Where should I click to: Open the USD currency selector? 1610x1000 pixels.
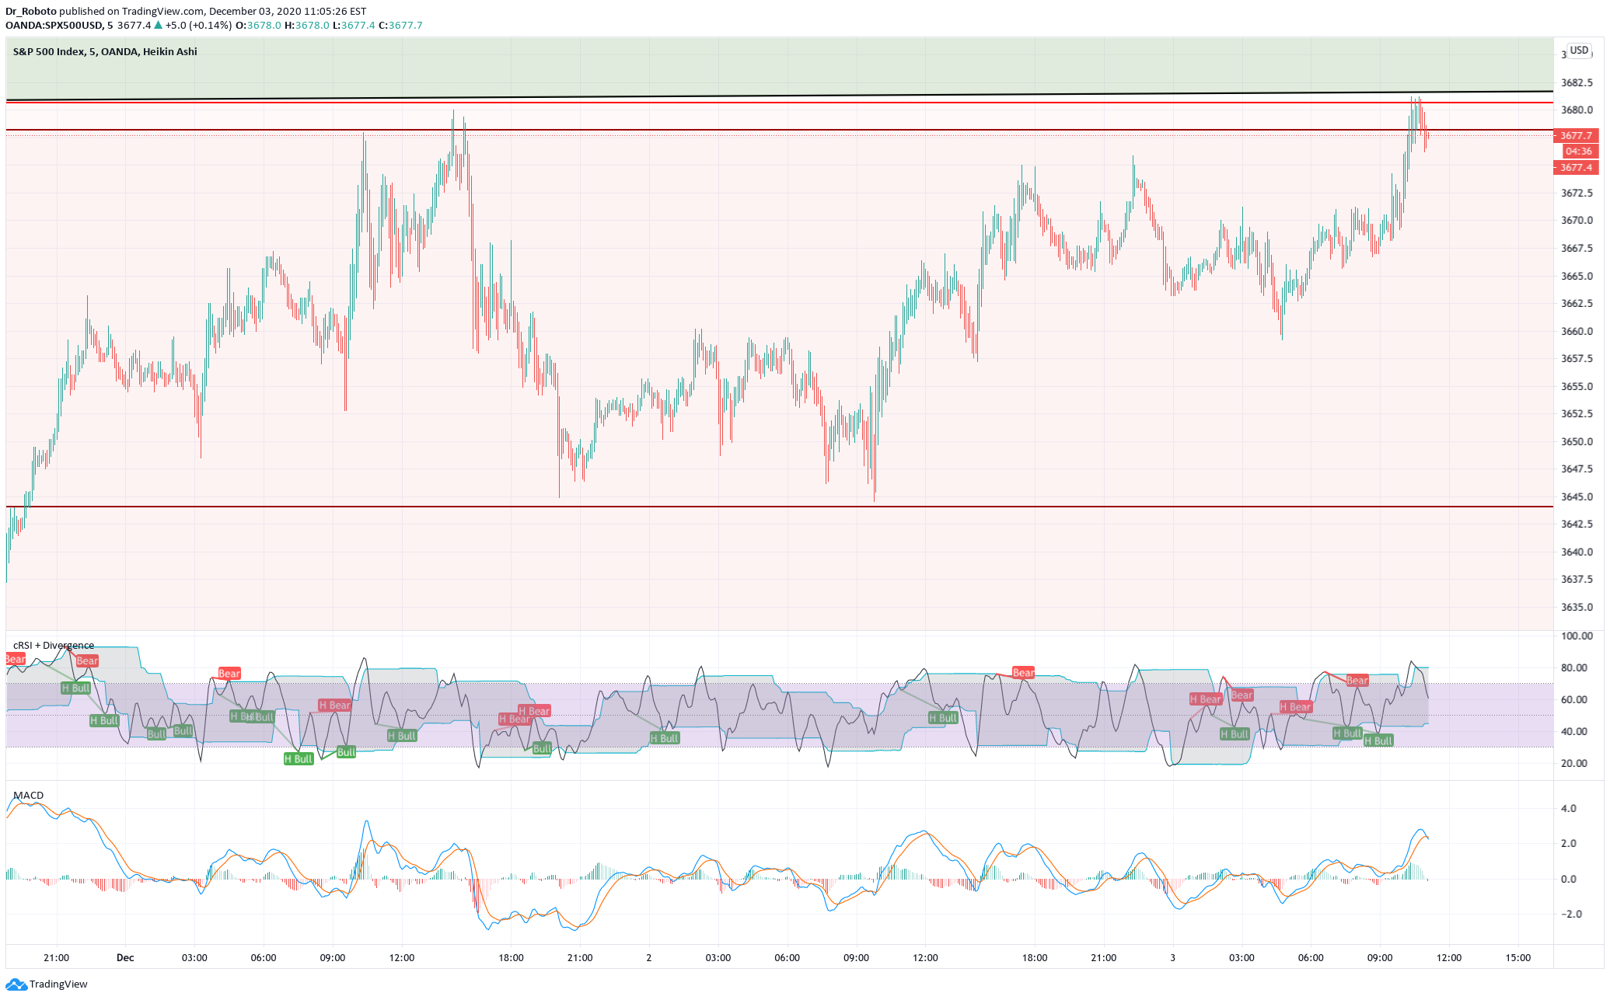pyautogui.click(x=1578, y=51)
